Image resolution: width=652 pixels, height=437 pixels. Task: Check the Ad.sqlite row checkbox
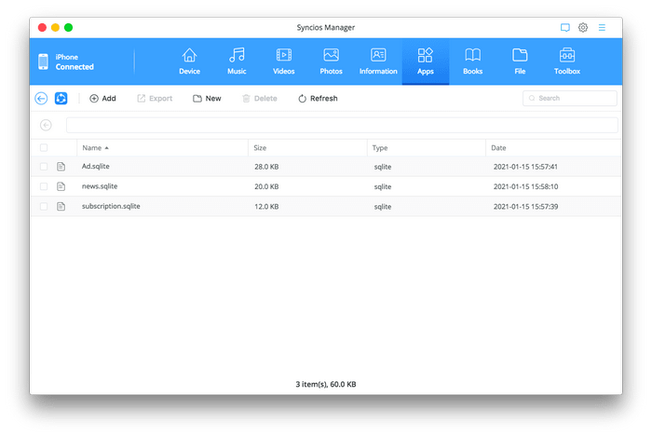[x=44, y=166]
